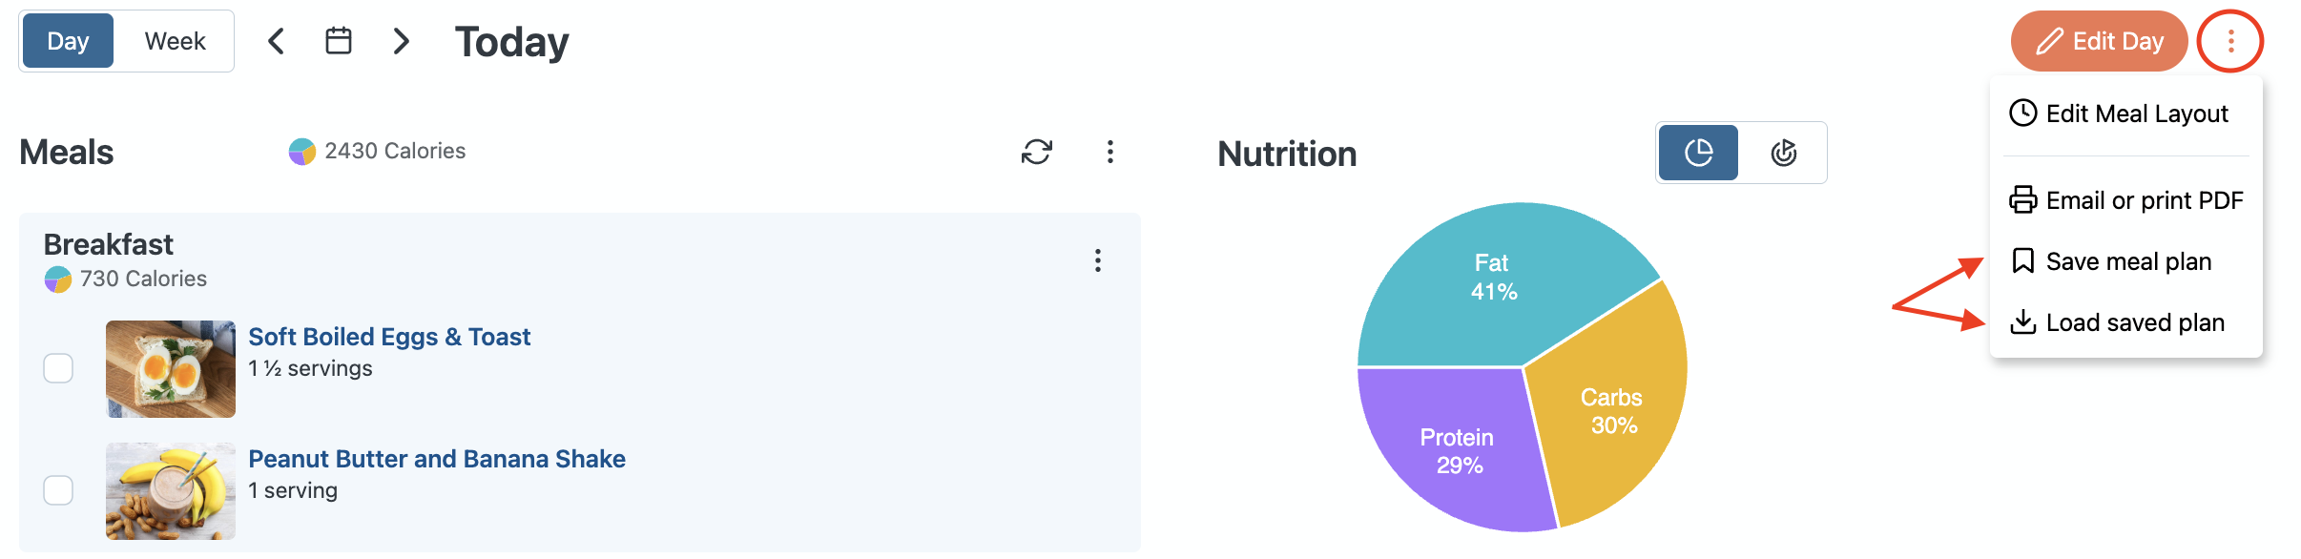
Task: Click the Breakfast 730 Calories pie icon
Action: (x=58, y=279)
